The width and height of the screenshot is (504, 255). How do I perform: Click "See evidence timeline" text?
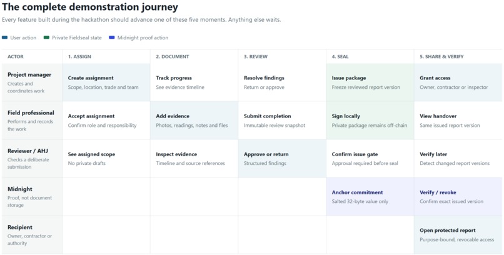180,87
